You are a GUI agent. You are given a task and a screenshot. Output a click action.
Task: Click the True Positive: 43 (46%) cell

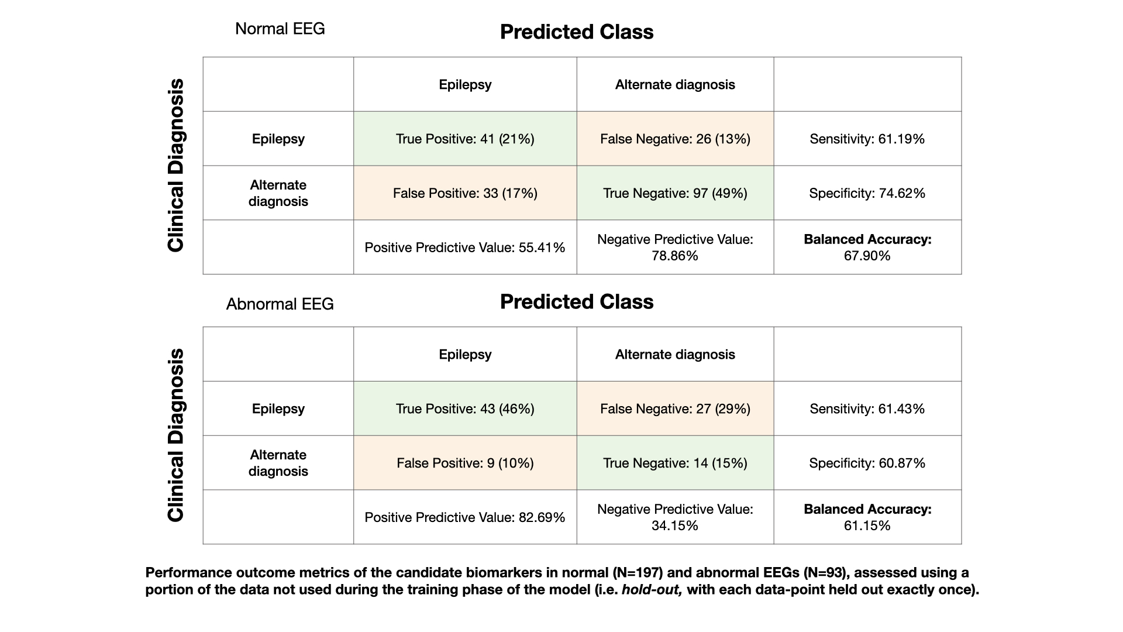click(465, 408)
